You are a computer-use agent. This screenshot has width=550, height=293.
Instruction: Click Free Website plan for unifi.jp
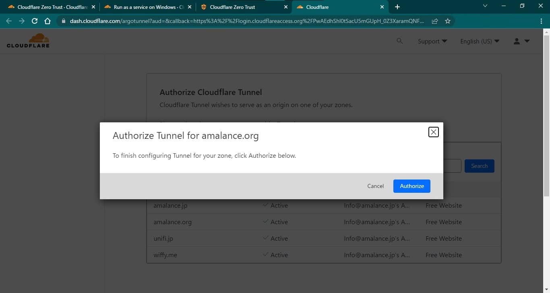click(x=444, y=238)
